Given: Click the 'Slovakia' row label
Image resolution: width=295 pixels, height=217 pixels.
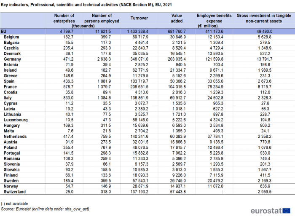Looking at the screenshot, I should pyautogui.click(x=12, y=170).
